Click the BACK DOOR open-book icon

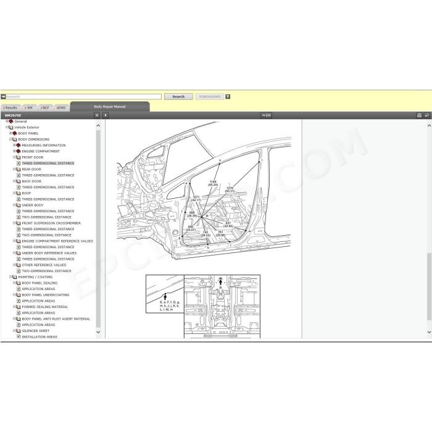pos(19,181)
